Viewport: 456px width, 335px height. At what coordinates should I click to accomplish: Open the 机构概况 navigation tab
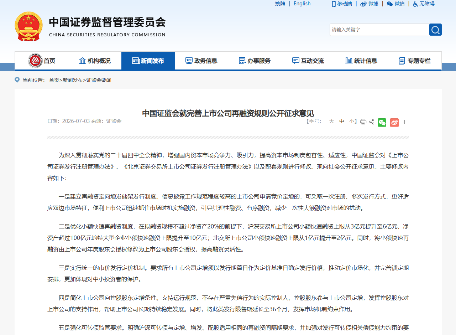coord(95,61)
